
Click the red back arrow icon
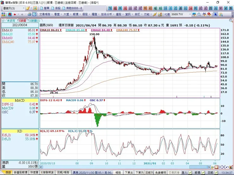[x=15, y=15]
